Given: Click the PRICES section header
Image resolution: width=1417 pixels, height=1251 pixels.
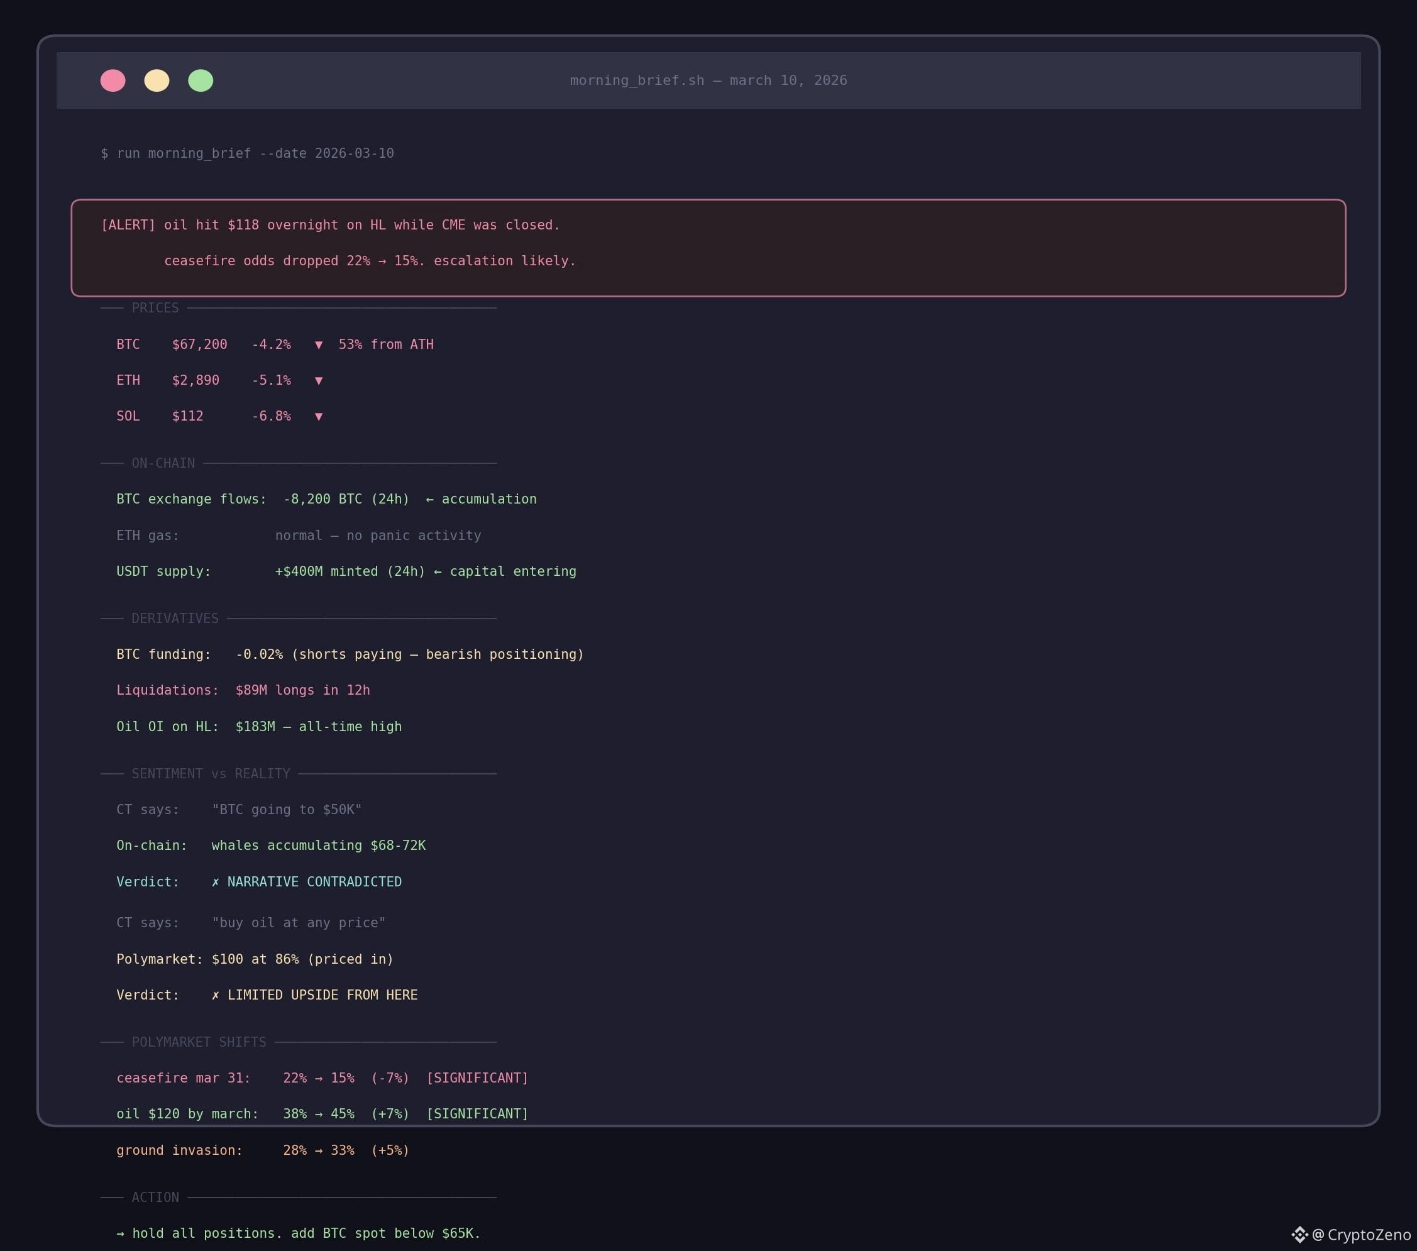Looking at the screenshot, I should (155, 308).
